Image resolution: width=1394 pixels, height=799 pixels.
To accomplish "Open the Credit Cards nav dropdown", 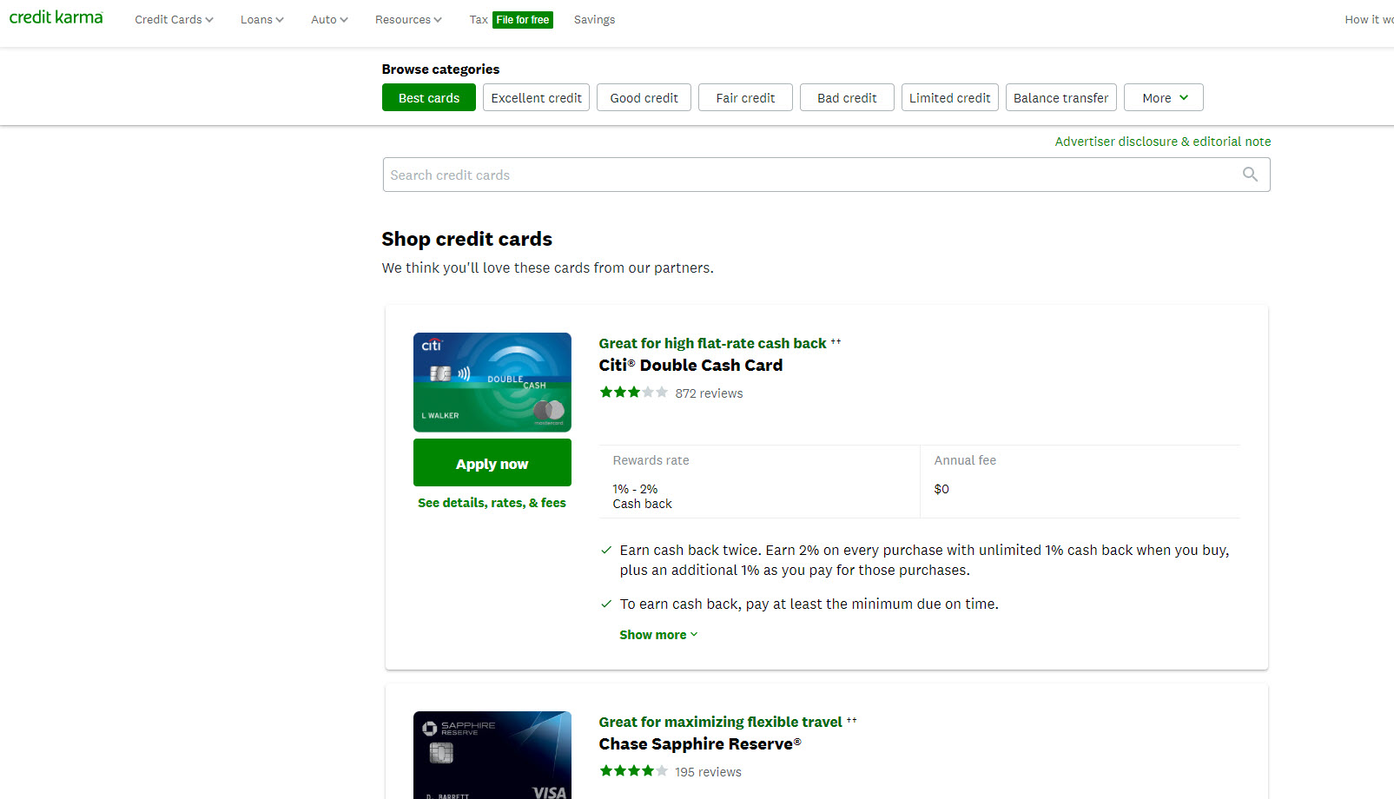I will [174, 20].
